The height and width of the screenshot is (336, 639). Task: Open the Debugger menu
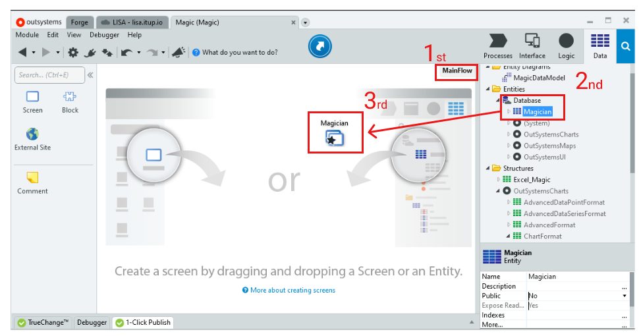click(104, 35)
